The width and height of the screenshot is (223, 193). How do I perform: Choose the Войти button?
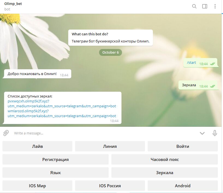click(x=183, y=146)
